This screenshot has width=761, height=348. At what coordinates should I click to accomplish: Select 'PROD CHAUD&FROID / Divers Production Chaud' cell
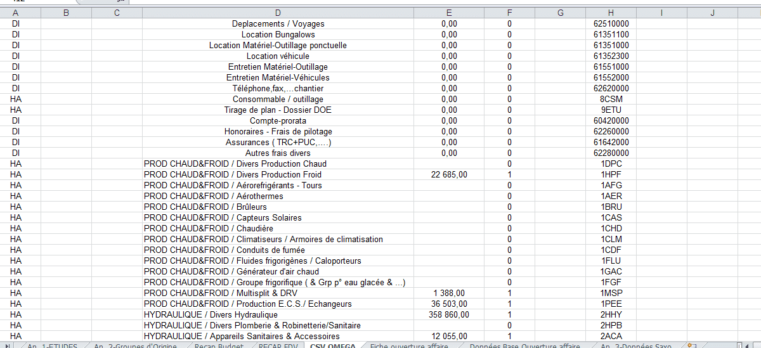tap(278, 164)
